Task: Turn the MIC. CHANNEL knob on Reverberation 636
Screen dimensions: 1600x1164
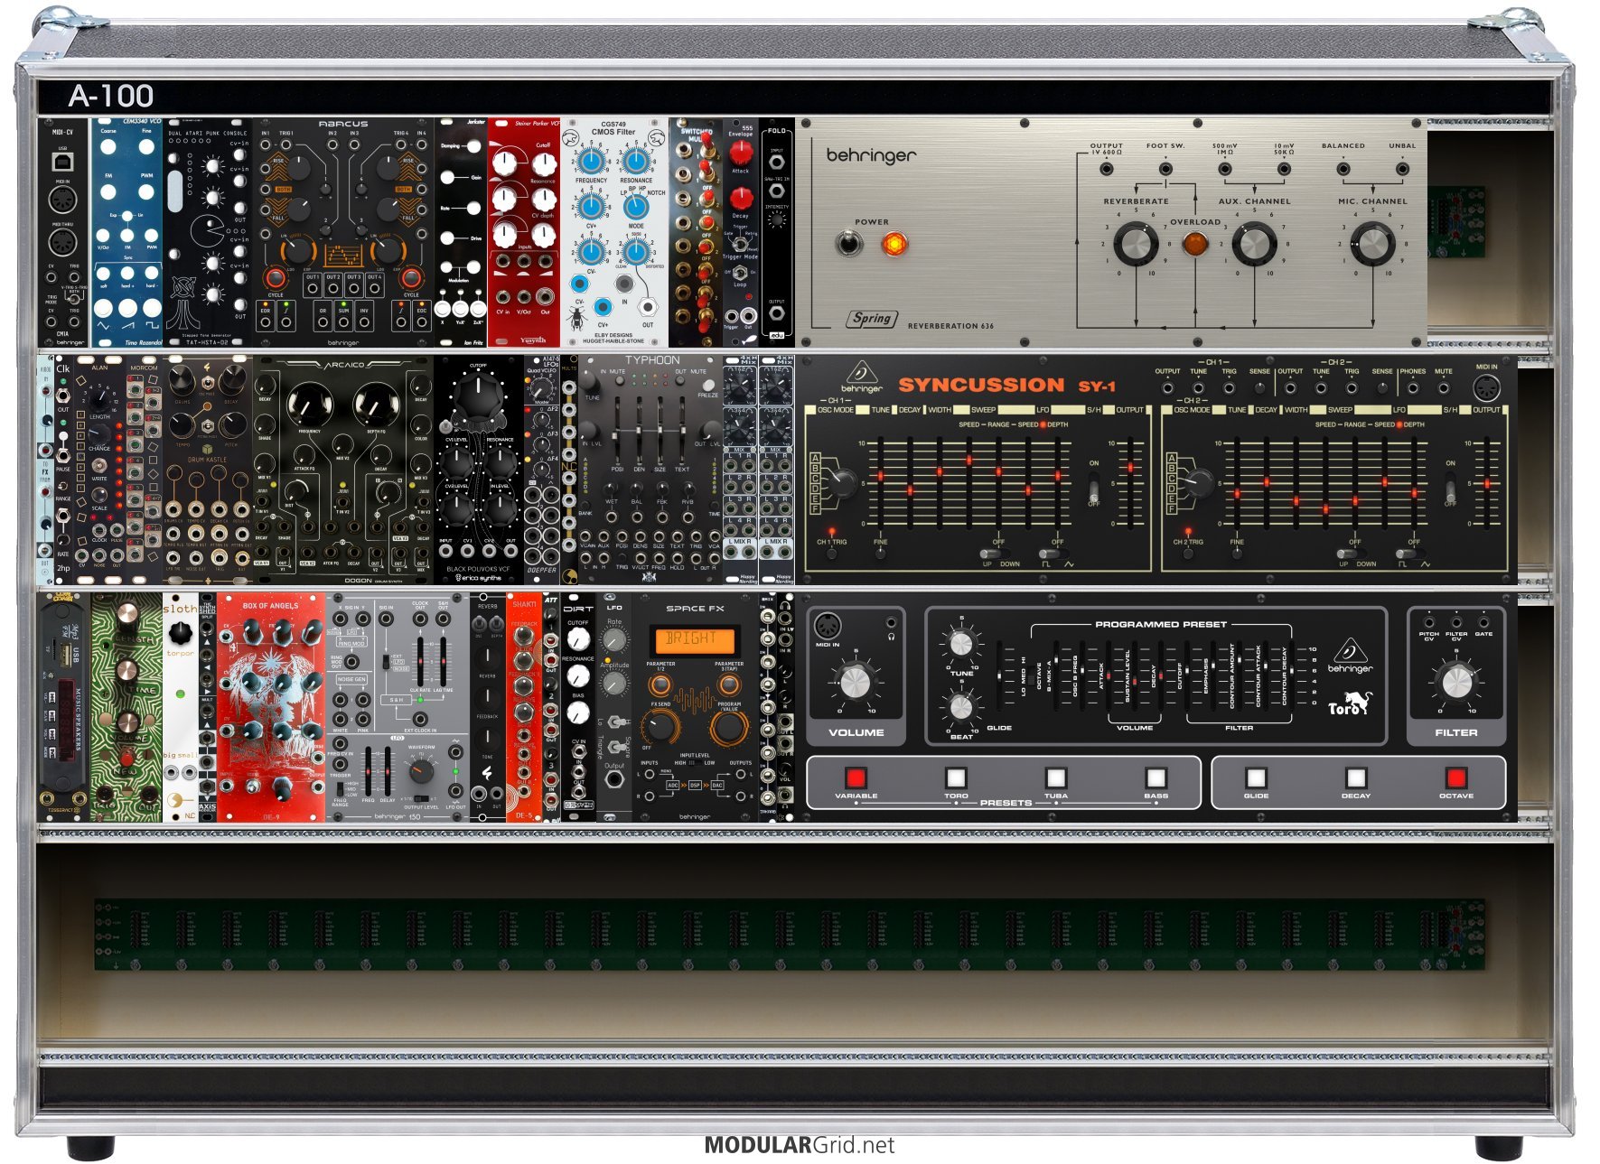Action: click(x=1372, y=244)
